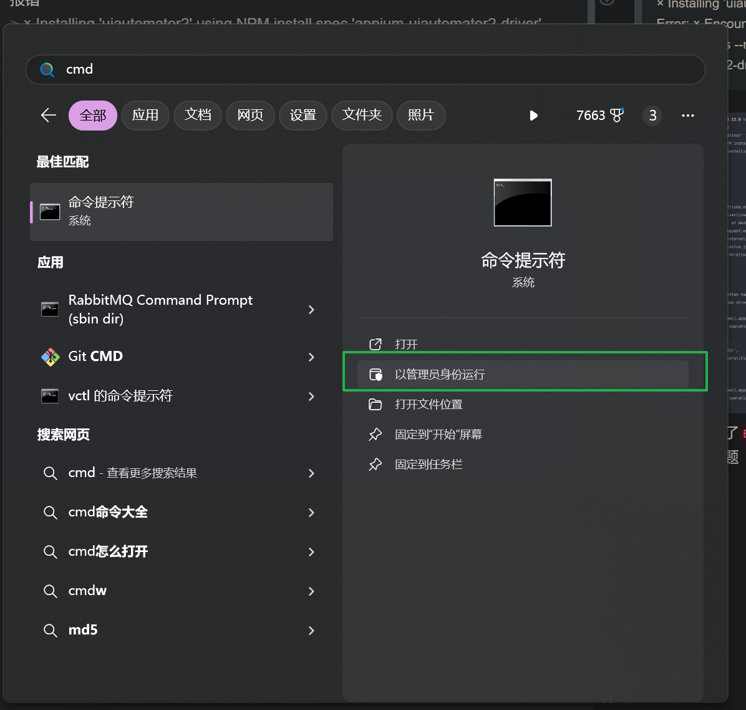
Task: Open the more options ellipsis menu
Action: [x=687, y=116]
